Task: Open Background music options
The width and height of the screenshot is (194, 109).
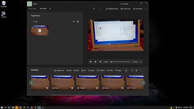Action: (112, 9)
